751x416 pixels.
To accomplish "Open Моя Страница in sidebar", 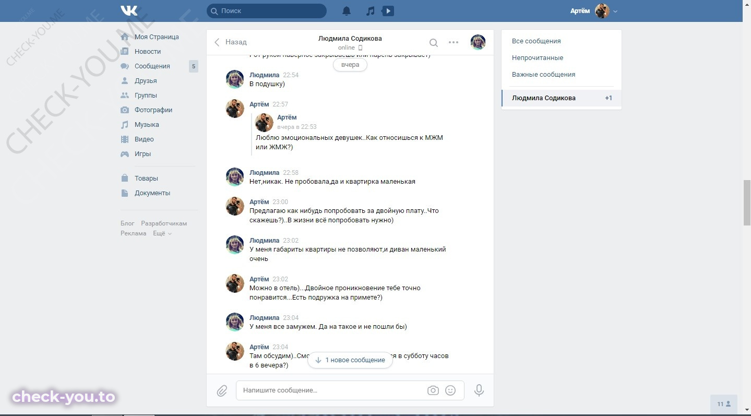I will coord(157,37).
